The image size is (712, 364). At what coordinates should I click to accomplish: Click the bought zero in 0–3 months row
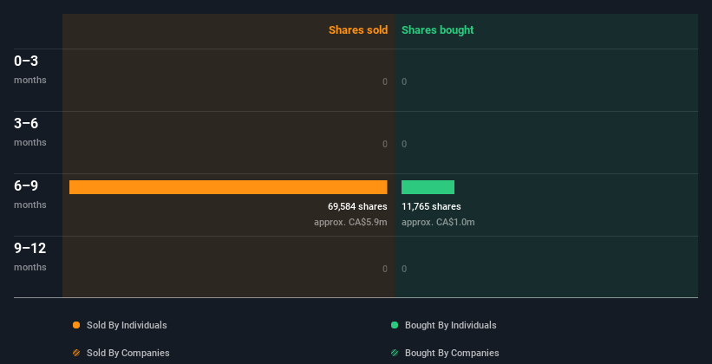coord(404,81)
